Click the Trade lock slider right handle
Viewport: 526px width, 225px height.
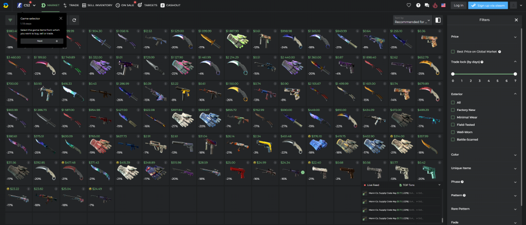pos(515,74)
